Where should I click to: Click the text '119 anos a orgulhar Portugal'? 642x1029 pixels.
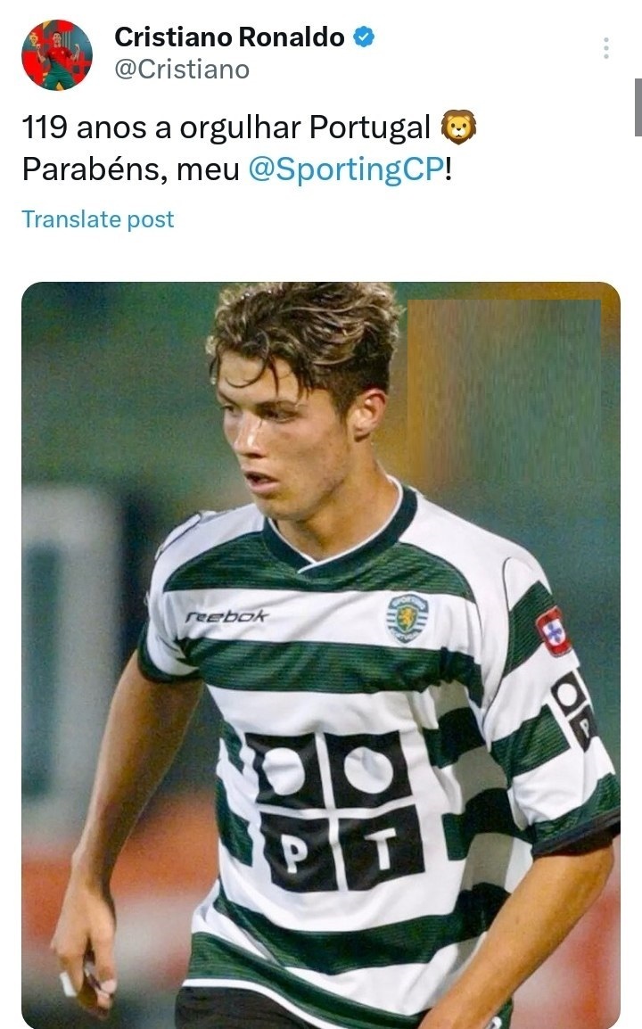coord(226,128)
